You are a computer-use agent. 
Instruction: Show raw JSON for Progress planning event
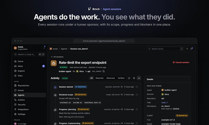[x=137, y=109]
